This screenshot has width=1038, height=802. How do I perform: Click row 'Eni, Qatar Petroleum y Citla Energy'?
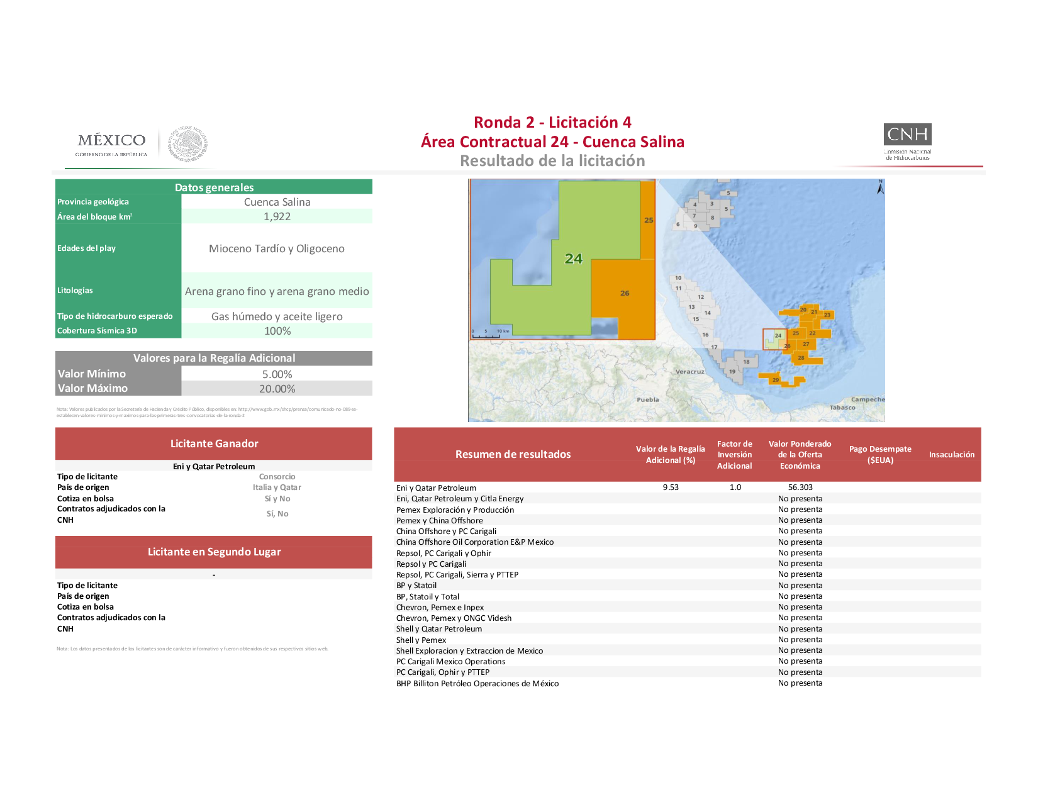688,498
